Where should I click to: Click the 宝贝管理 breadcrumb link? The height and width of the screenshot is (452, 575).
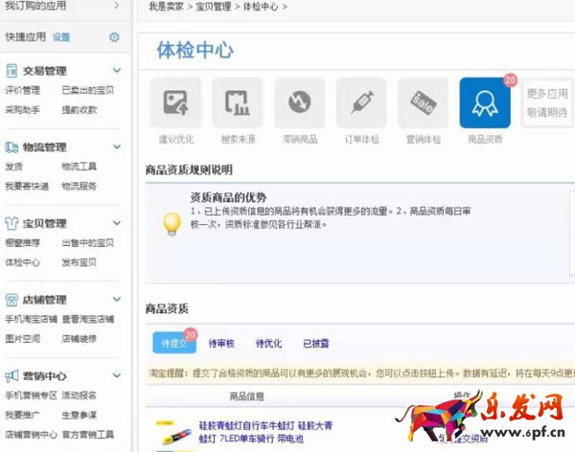coord(215,7)
